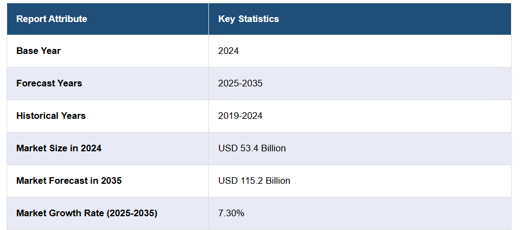Click the Key Statistics column header
The height and width of the screenshot is (230, 522).
(x=249, y=19)
